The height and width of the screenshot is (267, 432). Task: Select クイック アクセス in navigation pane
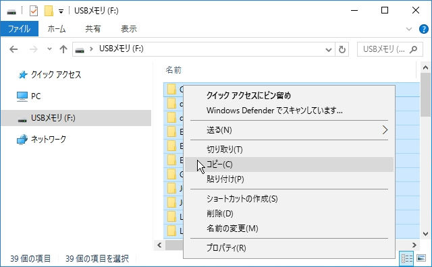tap(56, 75)
